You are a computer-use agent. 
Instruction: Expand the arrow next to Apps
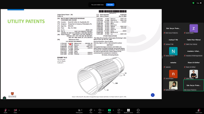click(122, 110)
